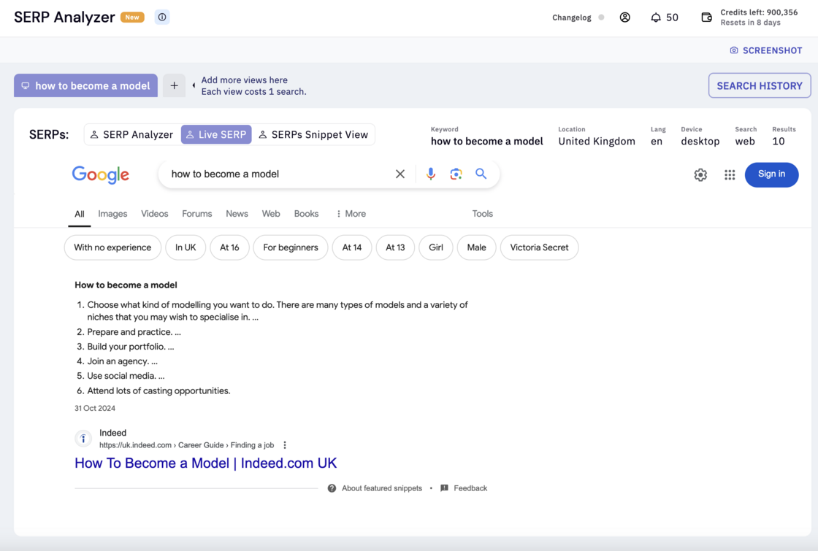818x551 pixels.
Task: Add a new view with plus button
Action: tap(175, 85)
